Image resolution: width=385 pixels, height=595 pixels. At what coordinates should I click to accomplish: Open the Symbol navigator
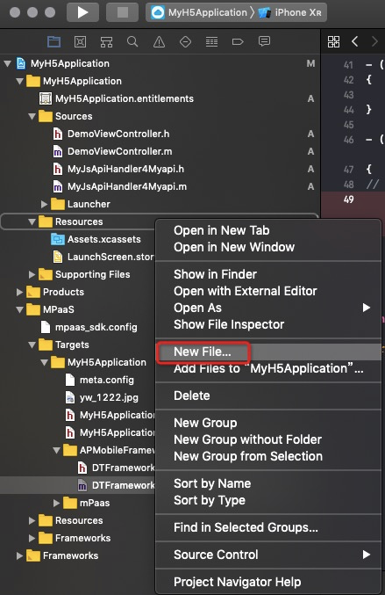point(106,41)
